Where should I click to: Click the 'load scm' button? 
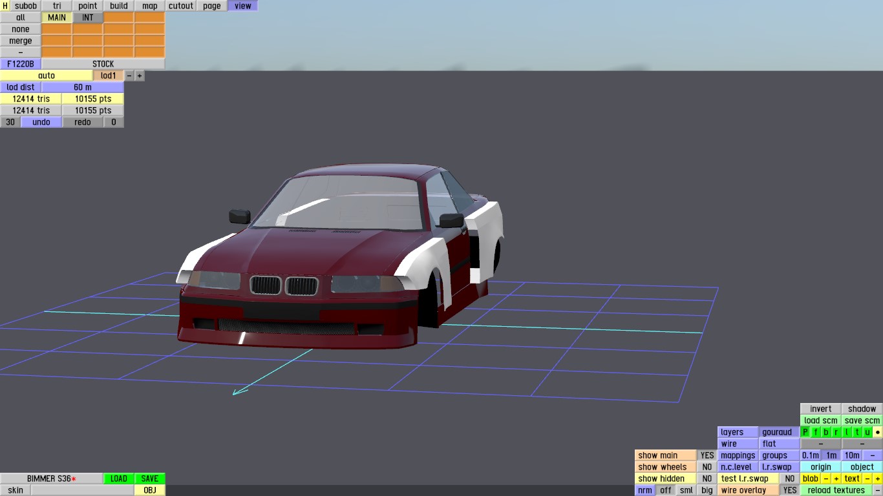pos(821,420)
